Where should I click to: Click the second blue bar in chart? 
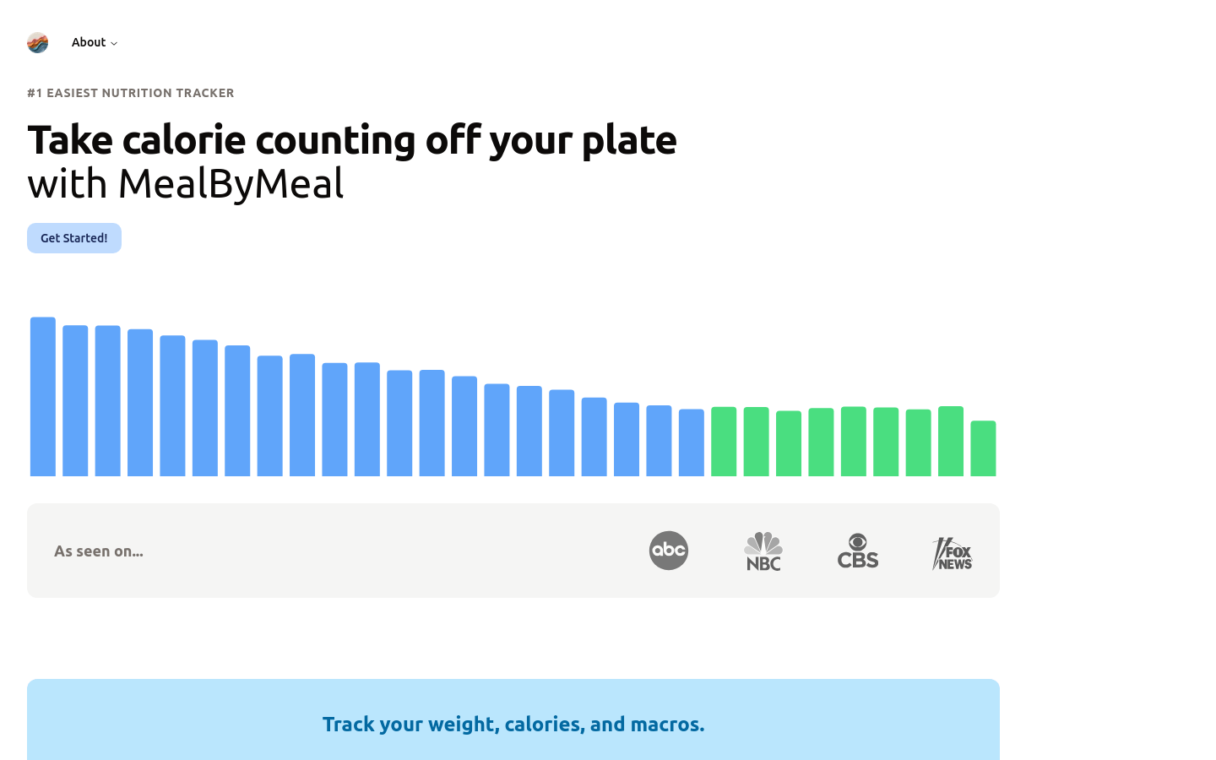click(75, 401)
